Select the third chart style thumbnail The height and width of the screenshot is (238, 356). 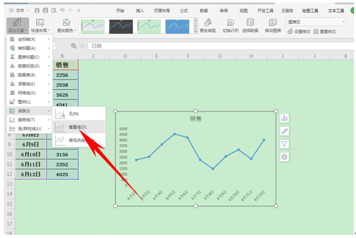pos(149,27)
